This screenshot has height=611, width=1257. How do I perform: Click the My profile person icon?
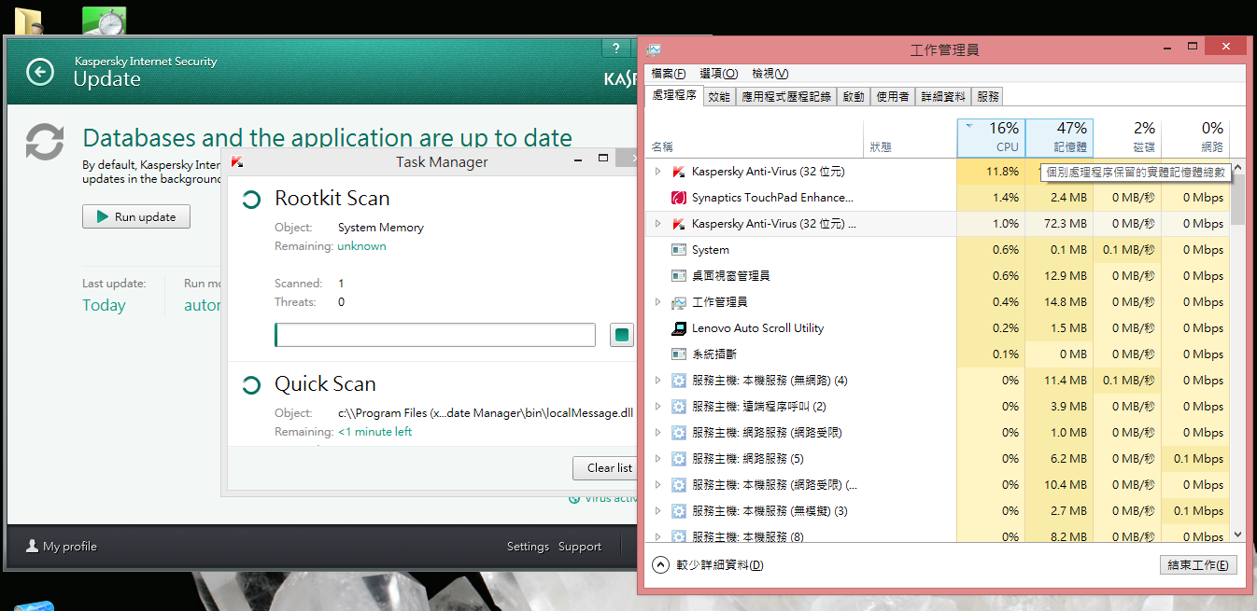[33, 547]
